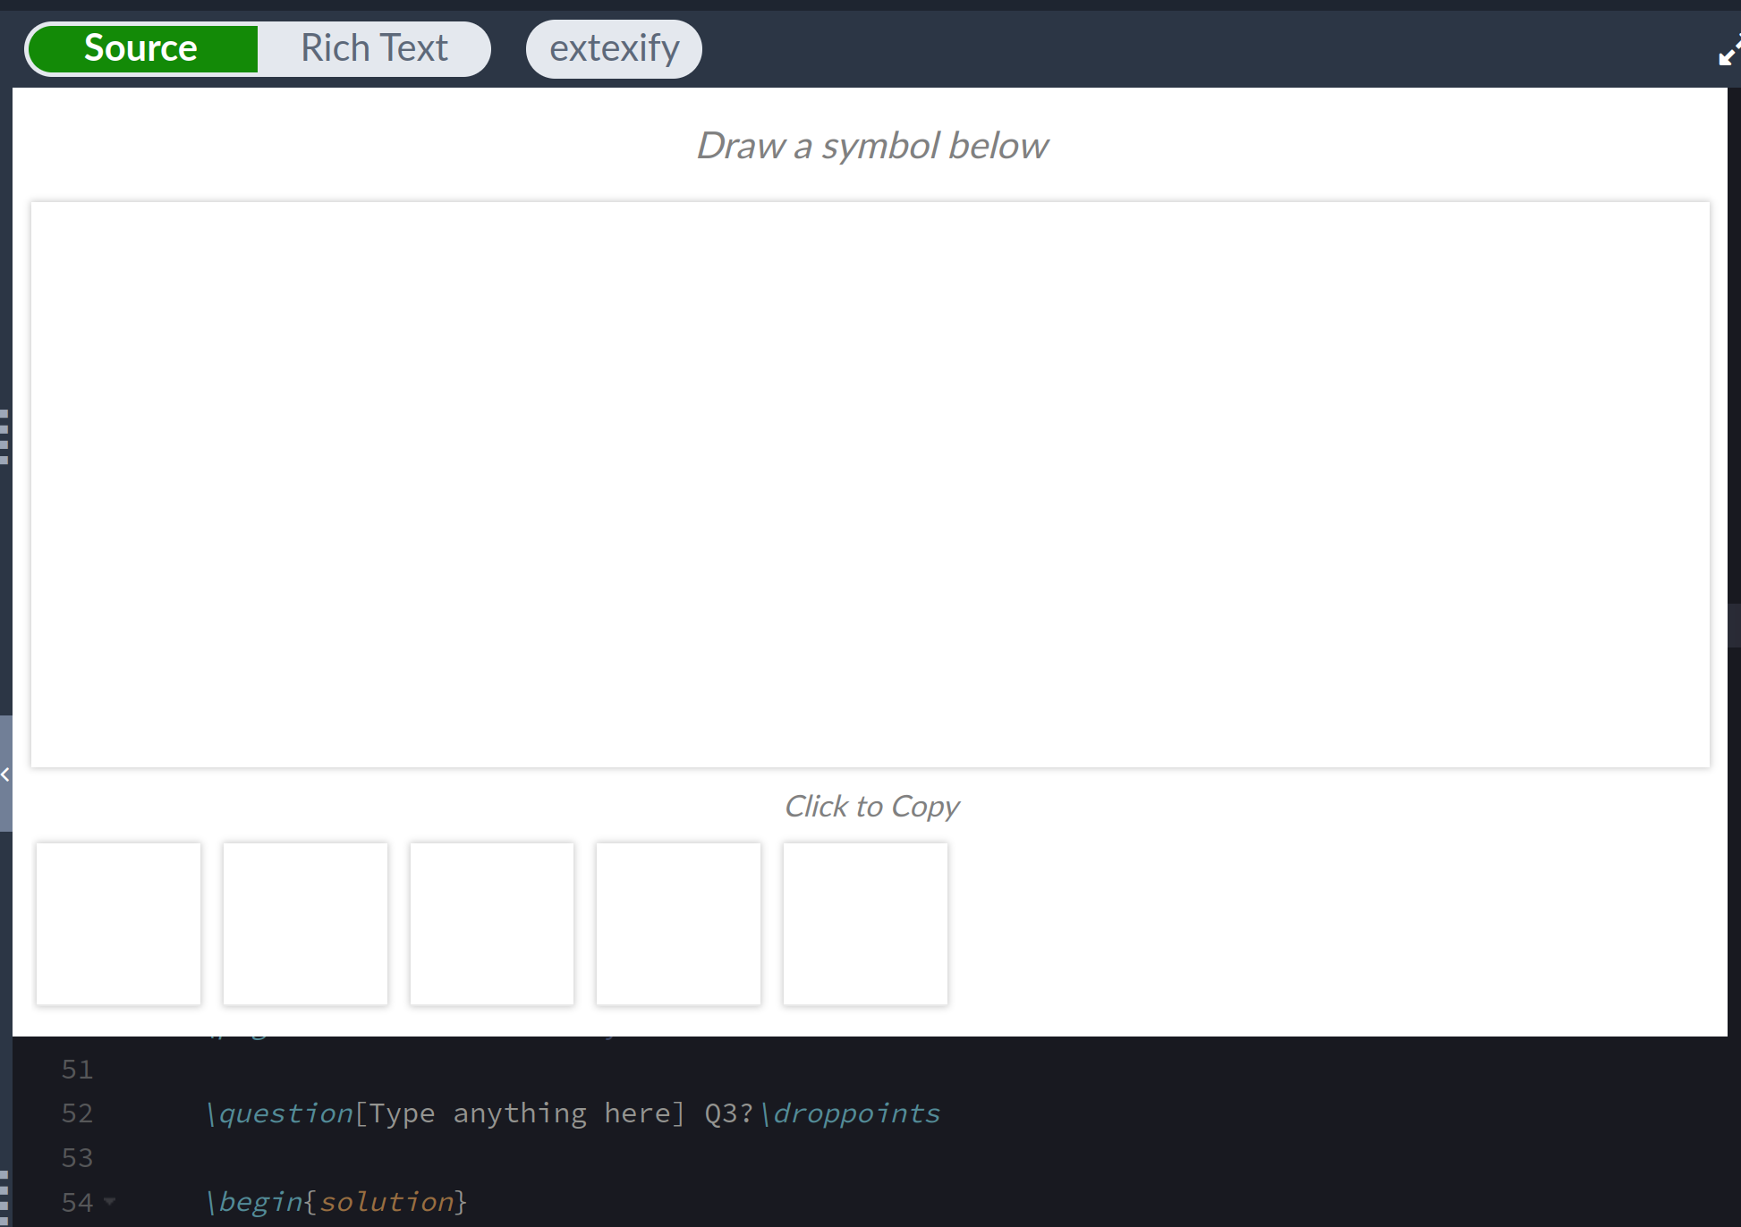Select line number 53 in gutter
The height and width of the screenshot is (1227, 1741).
pyautogui.click(x=77, y=1158)
